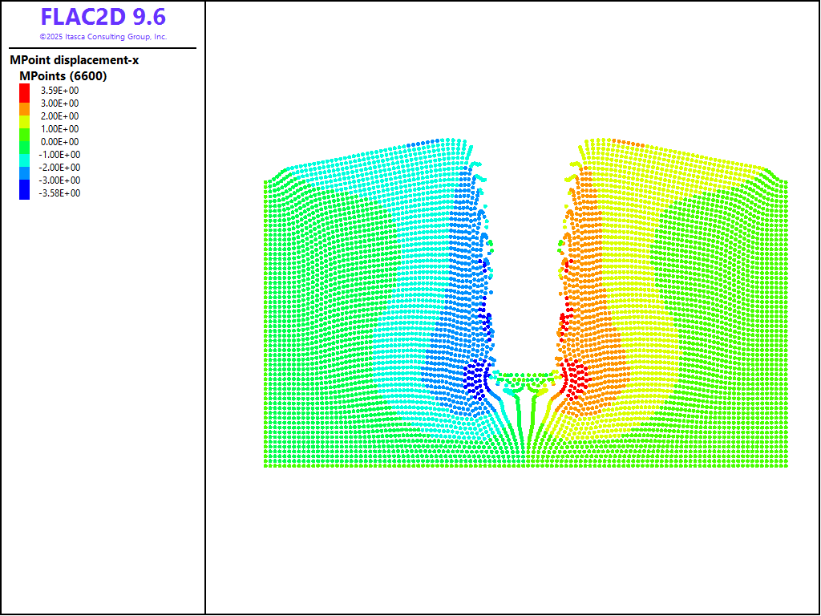Click the dark blue point cluster at trench base
Screen dimensions: 821x616
[475, 375]
